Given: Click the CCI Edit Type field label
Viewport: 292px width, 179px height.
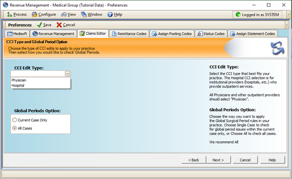Looking at the screenshot, I should [29, 68].
